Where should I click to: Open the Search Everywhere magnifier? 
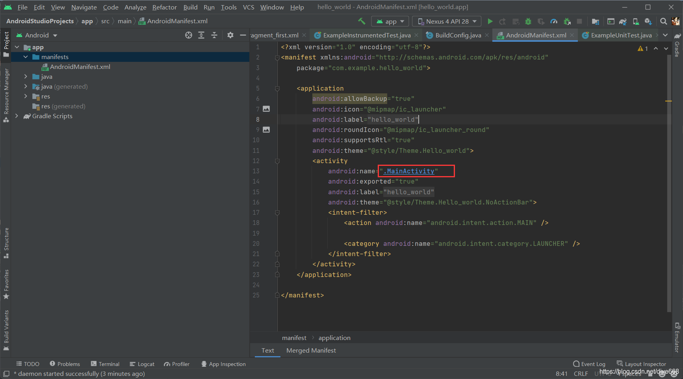click(x=664, y=21)
